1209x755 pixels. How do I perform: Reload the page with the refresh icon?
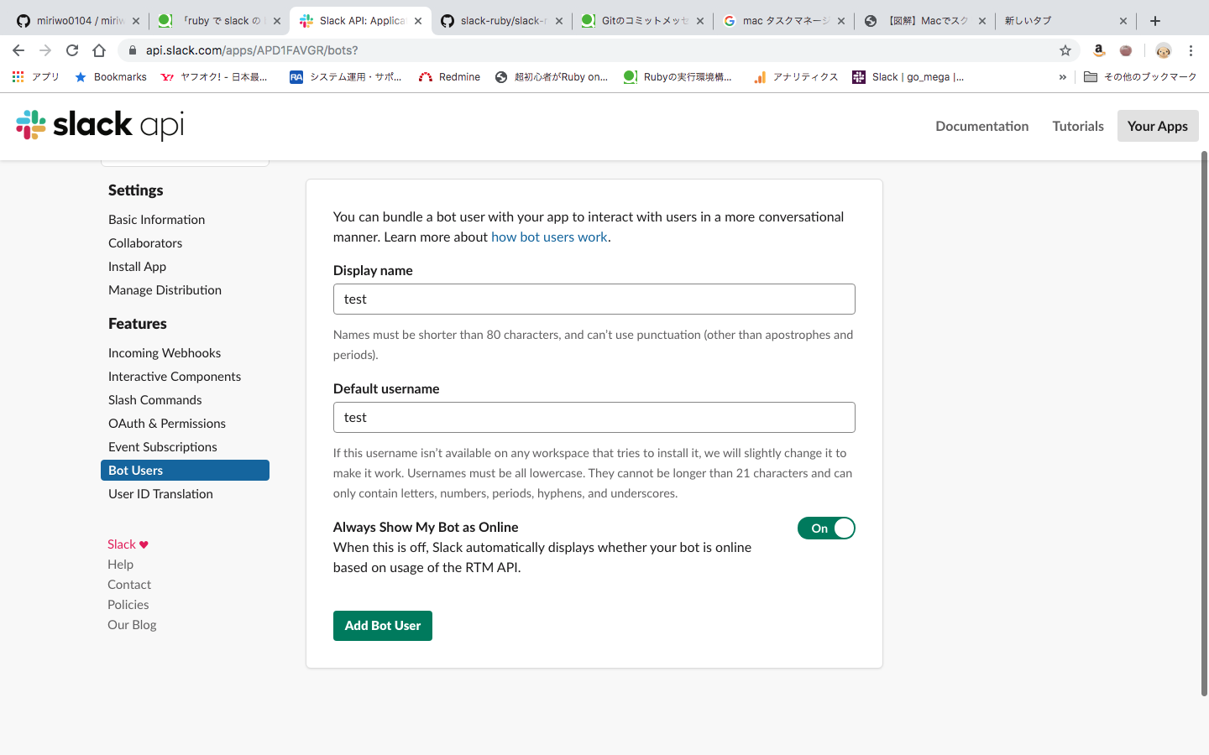pyautogui.click(x=72, y=50)
